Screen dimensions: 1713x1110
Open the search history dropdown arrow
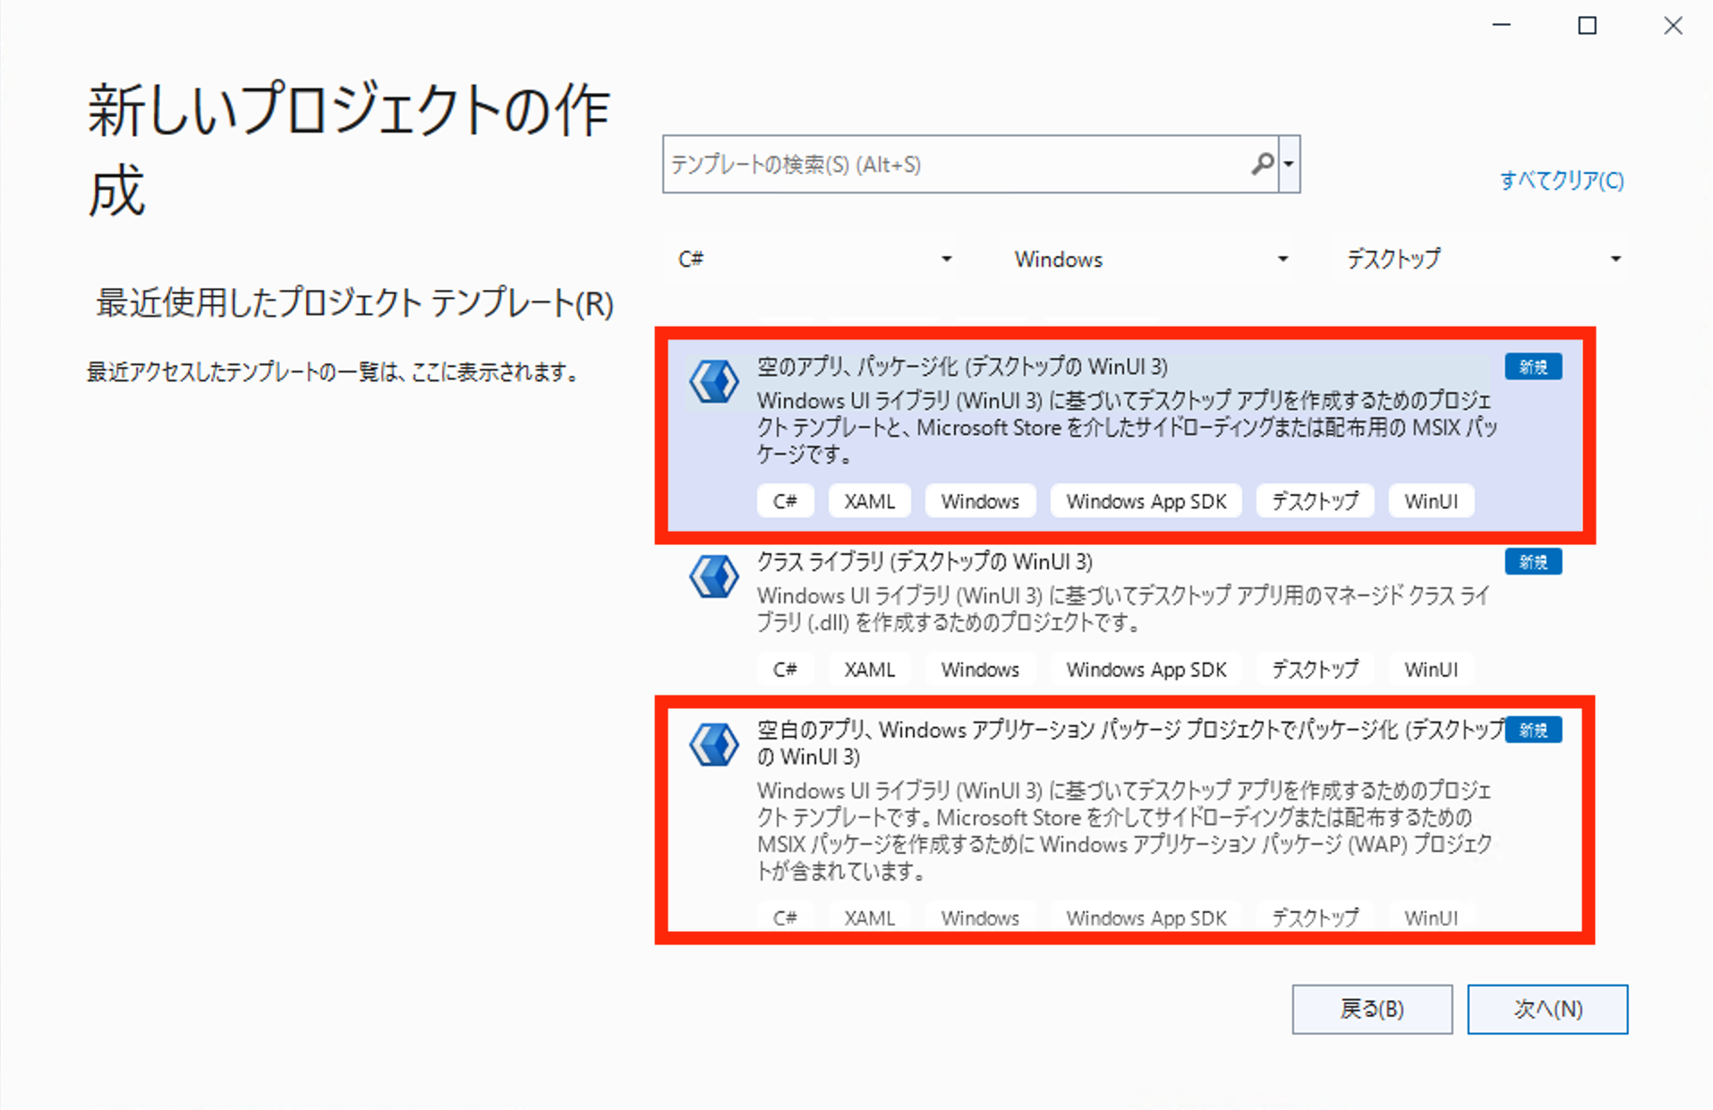1289,164
